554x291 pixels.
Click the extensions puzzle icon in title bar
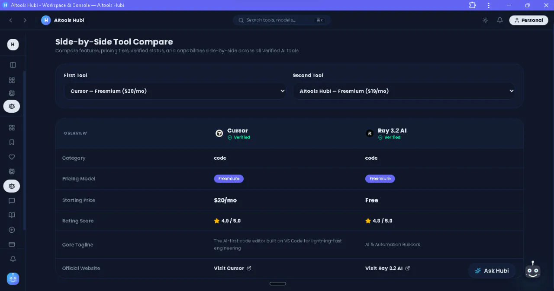472,5
